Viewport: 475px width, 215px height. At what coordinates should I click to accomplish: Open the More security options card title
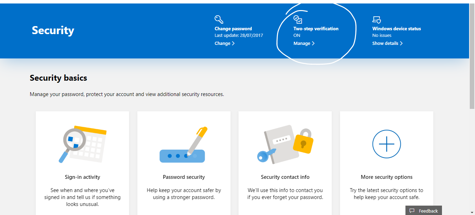click(x=387, y=177)
